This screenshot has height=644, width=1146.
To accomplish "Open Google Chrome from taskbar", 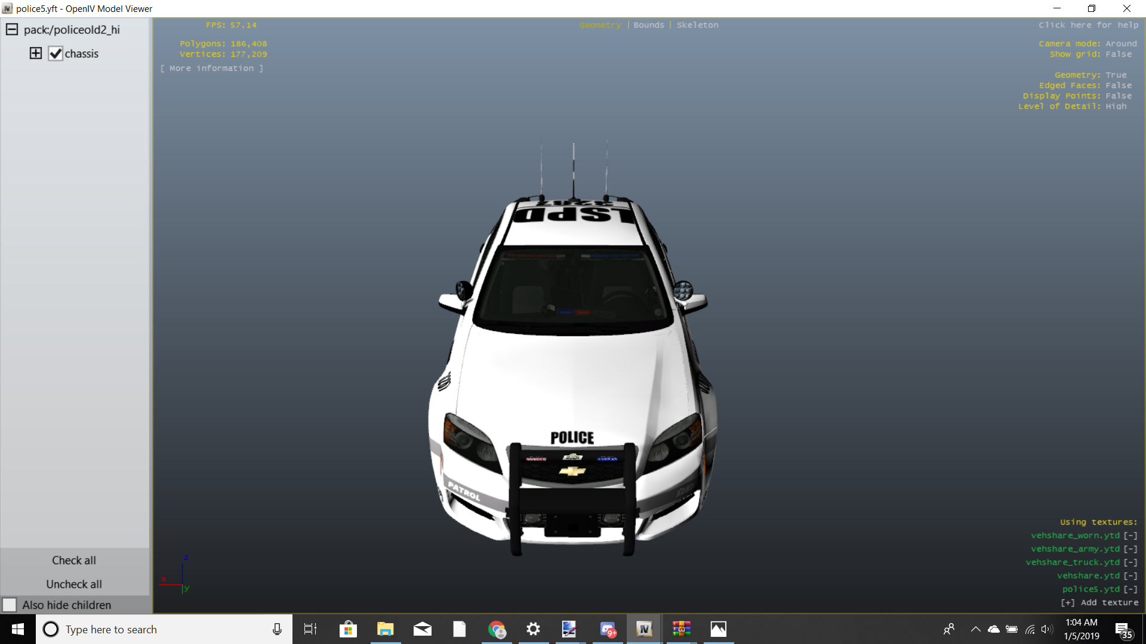I will [x=497, y=629].
